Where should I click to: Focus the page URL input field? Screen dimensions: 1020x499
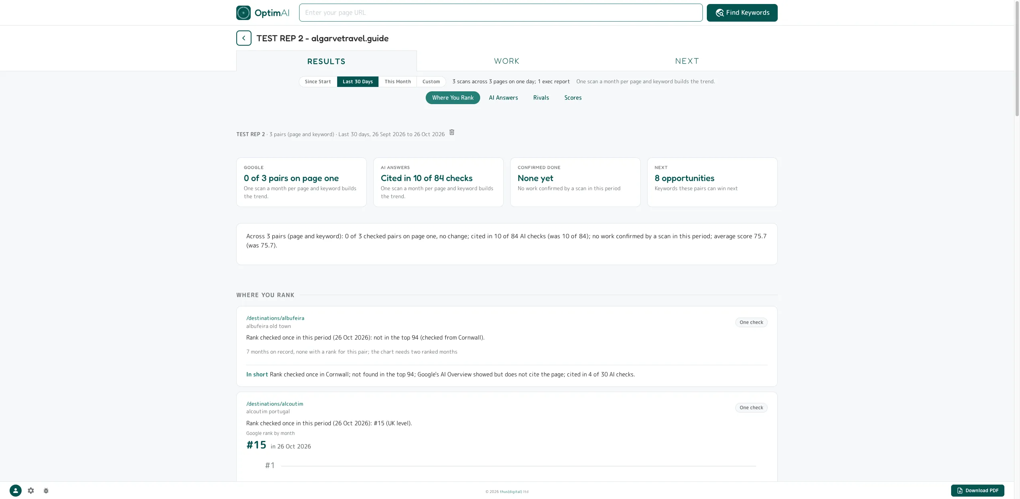(x=501, y=13)
